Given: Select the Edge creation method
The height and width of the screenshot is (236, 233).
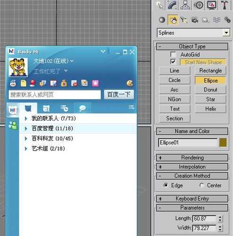Looking at the screenshot, I should 166,185.
